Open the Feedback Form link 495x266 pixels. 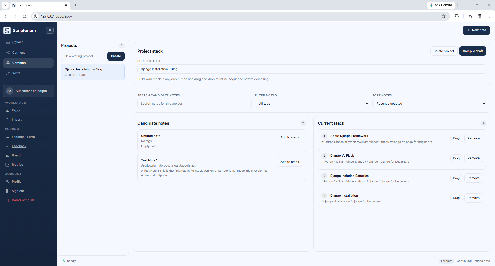click(x=23, y=137)
